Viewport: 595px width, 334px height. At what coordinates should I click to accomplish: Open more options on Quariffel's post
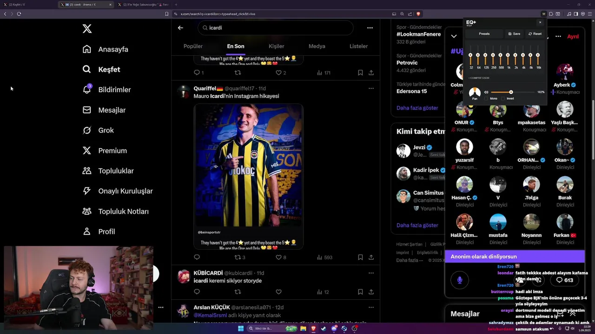click(371, 88)
